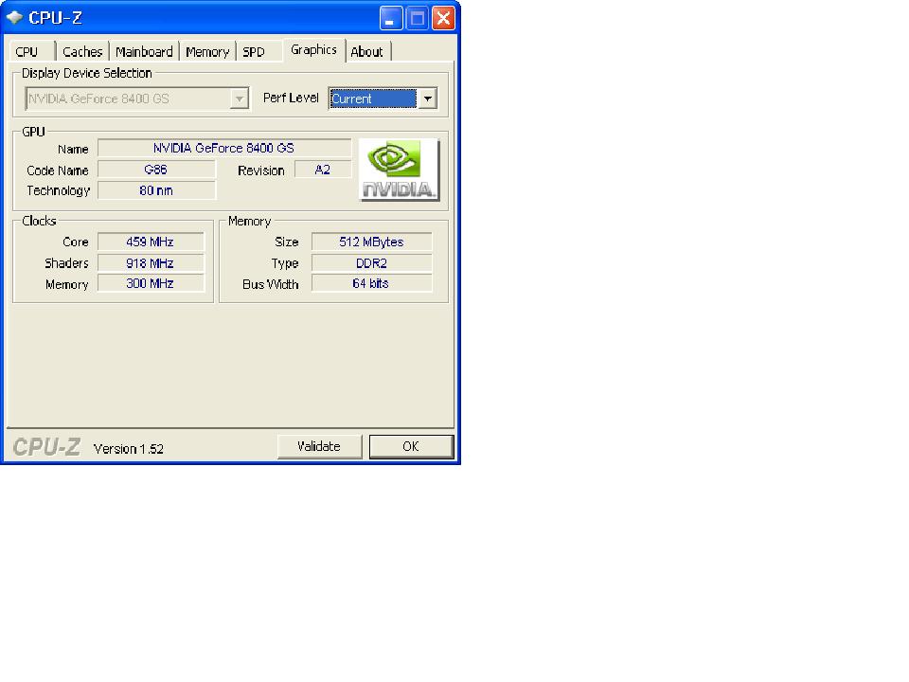Click the Bus Width label
This screenshot has width=909, height=682.
click(270, 284)
